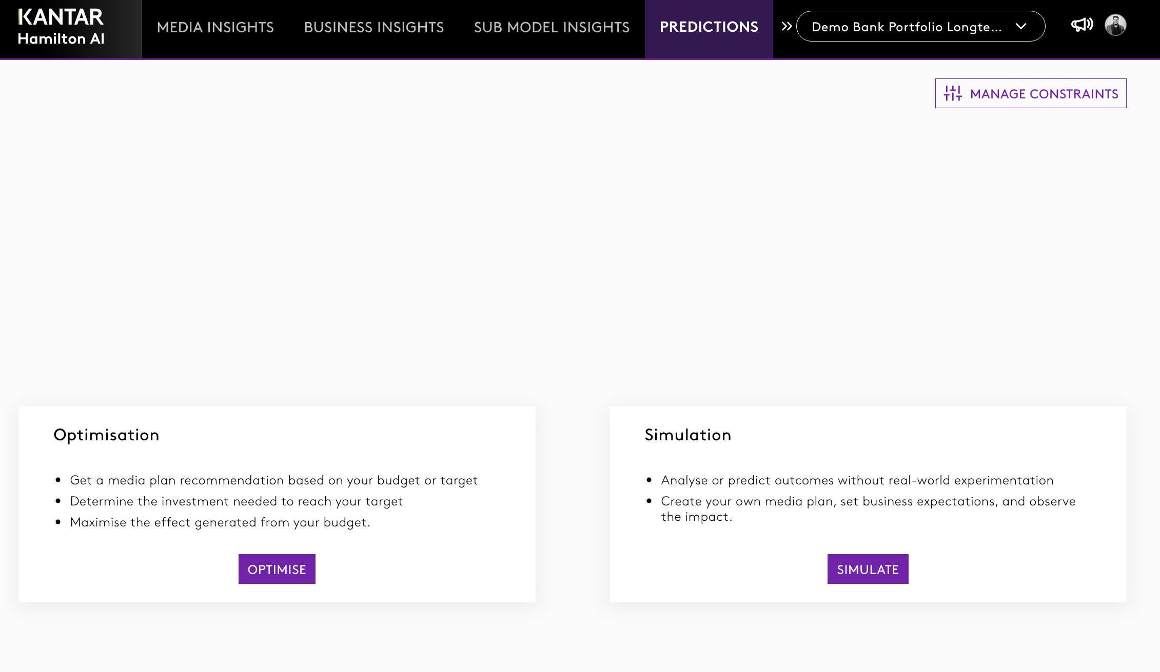Click the constraints sliders icon

click(953, 93)
